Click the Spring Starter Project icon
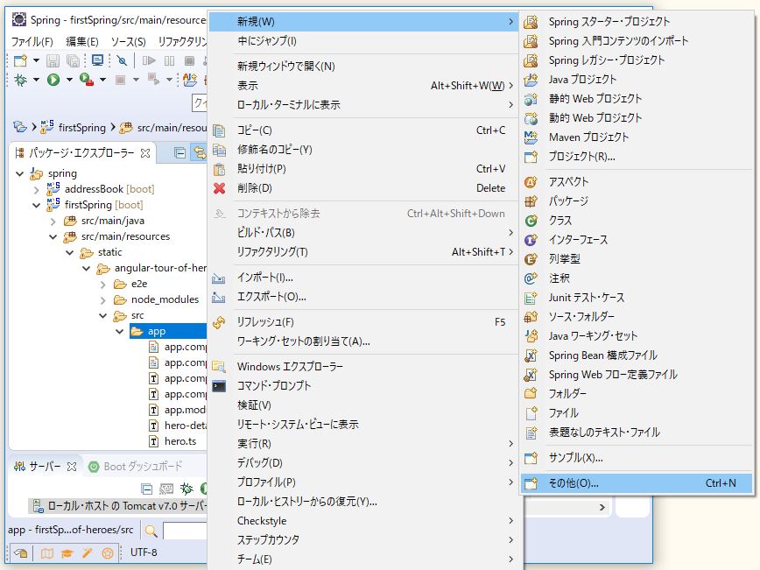This screenshot has width=760, height=570. (531, 22)
